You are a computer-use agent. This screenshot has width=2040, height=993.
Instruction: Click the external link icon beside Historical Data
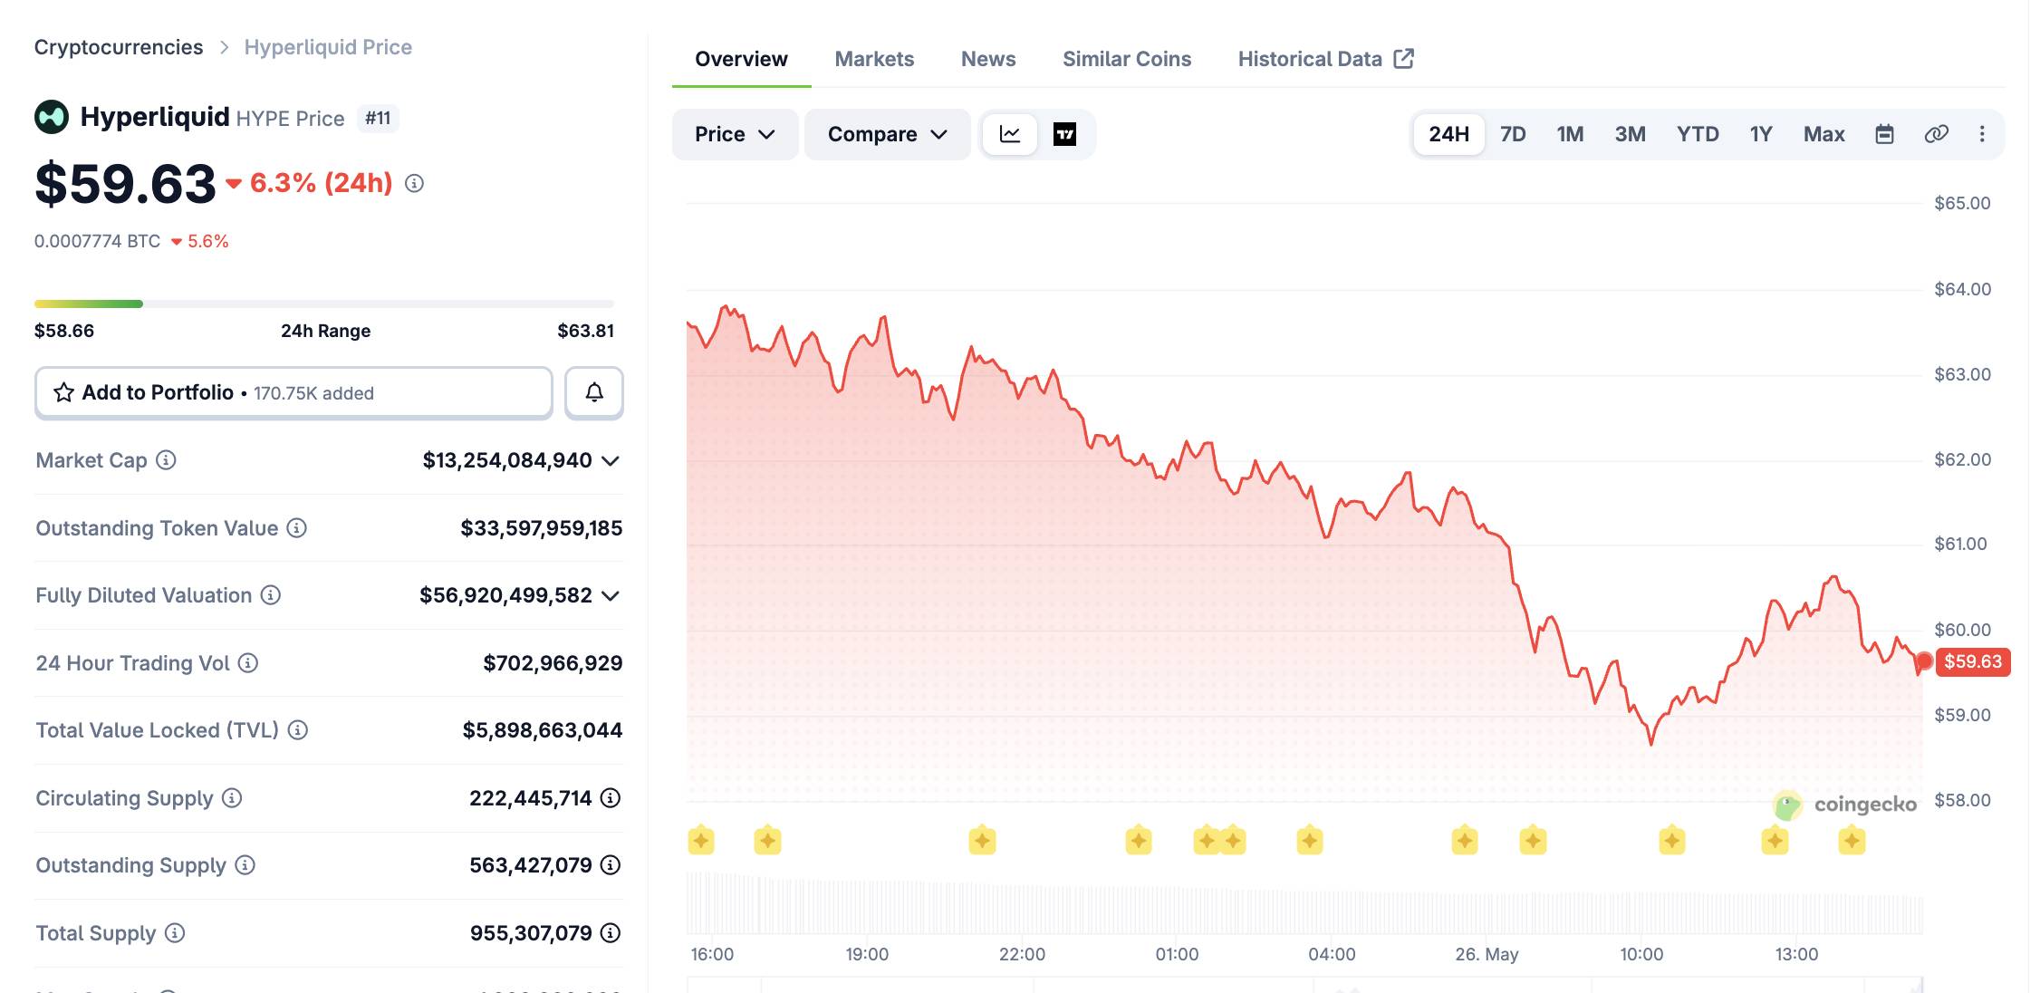coord(1403,59)
